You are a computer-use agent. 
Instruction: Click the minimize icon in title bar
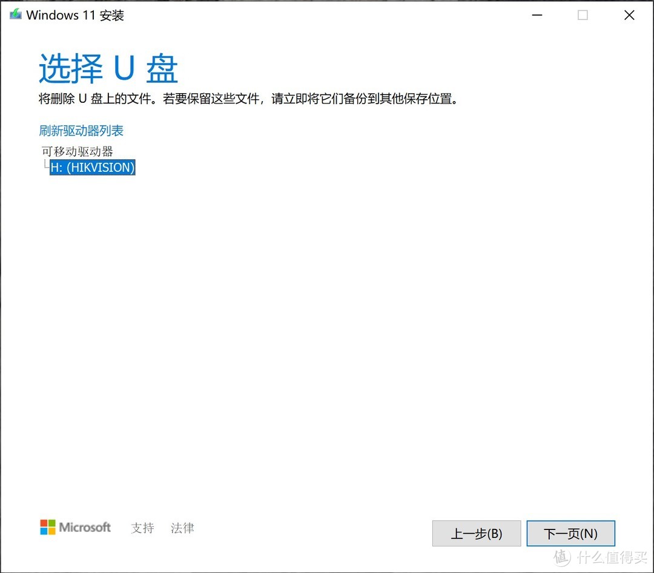click(x=537, y=15)
